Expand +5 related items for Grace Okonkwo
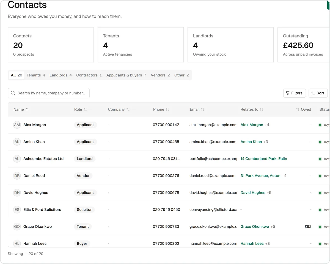The height and width of the screenshot is (264, 330). [x=273, y=227]
